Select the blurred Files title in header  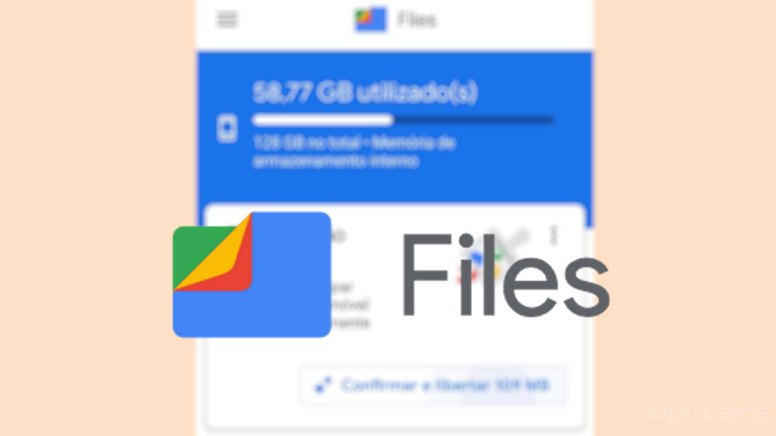coord(417,20)
